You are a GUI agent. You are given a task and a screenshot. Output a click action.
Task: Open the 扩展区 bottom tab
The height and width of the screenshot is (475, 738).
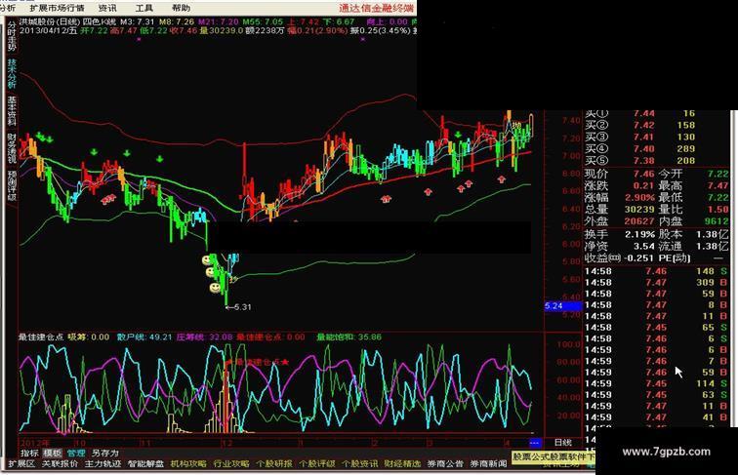pos(21,463)
